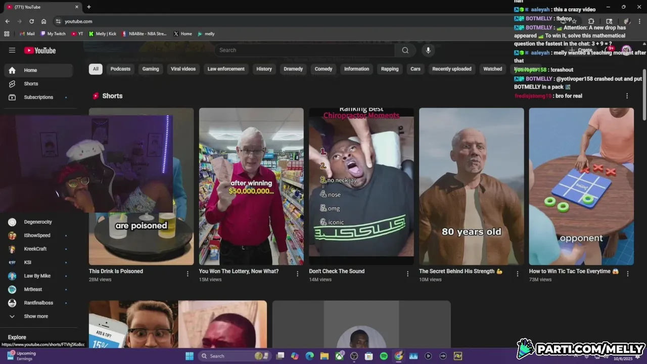Open the X Home bookmark
Screen dimensions: 647x364
pyautogui.click(x=182, y=34)
